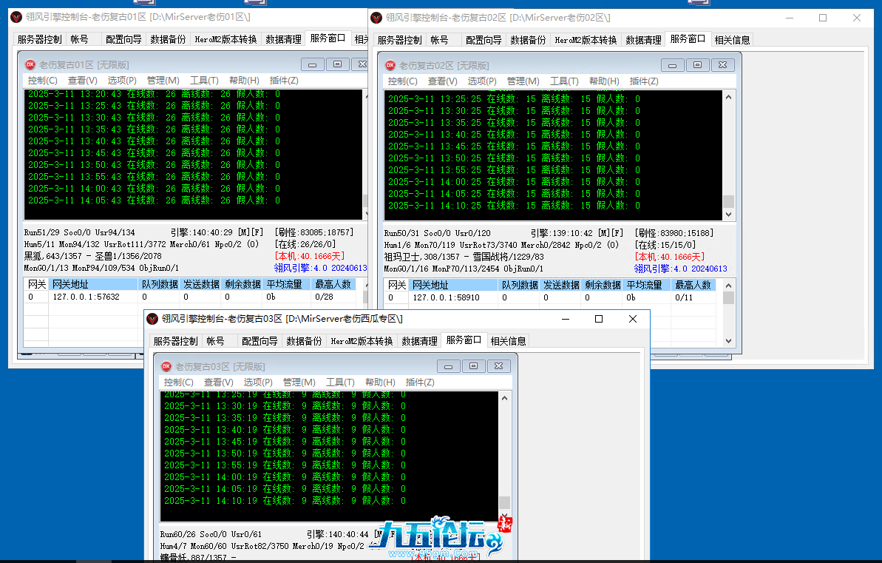Click log scrollbar up arrow in 02区 panel
This screenshot has height=563, width=882.
coord(728,97)
